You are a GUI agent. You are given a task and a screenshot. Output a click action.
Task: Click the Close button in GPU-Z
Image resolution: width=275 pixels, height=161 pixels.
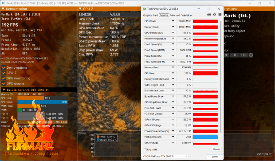click(215, 157)
